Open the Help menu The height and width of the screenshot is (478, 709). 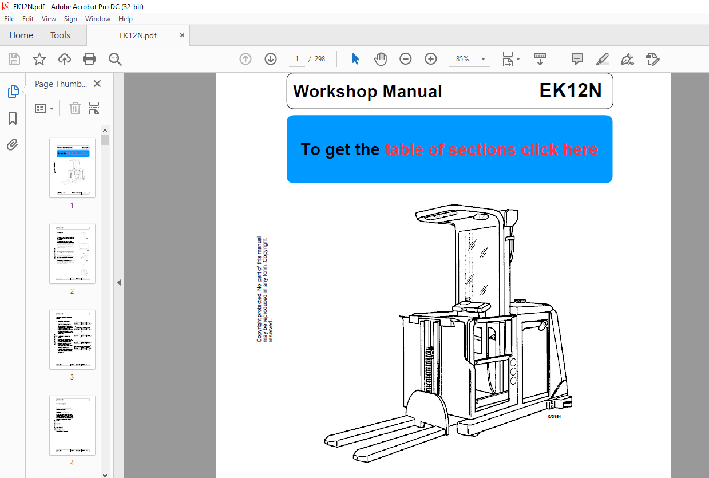pos(125,19)
